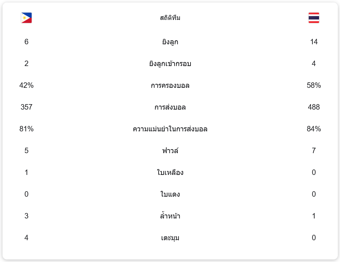Click Thailand's 14 shots value

(x=314, y=42)
